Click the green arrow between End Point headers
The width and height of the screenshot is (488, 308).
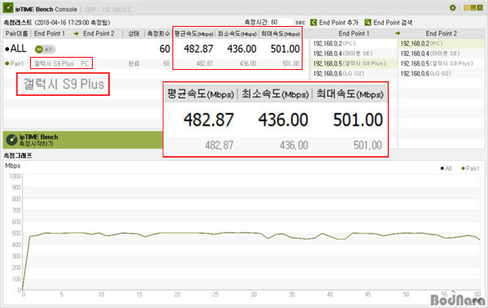click(76, 33)
